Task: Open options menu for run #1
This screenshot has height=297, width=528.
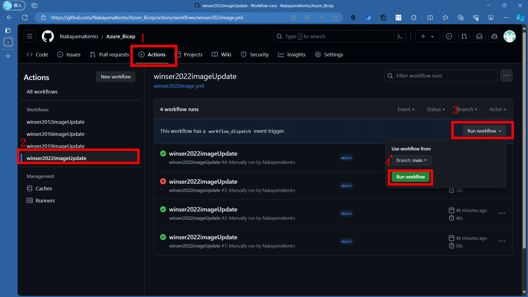Action: 502,241
